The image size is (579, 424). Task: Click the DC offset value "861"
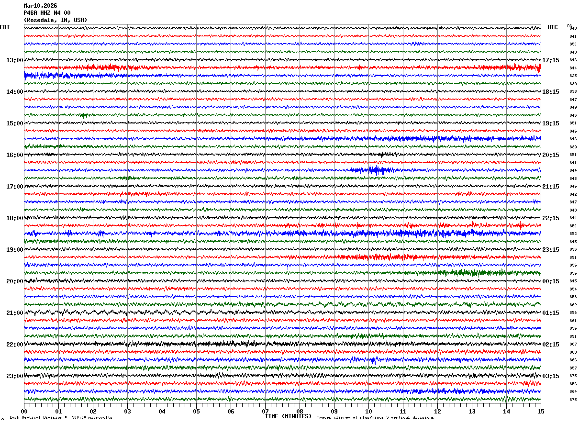573,321
